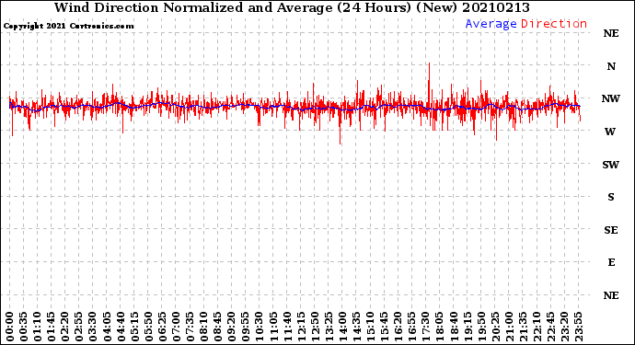Click the 18:40 time axis label

pos(454,327)
